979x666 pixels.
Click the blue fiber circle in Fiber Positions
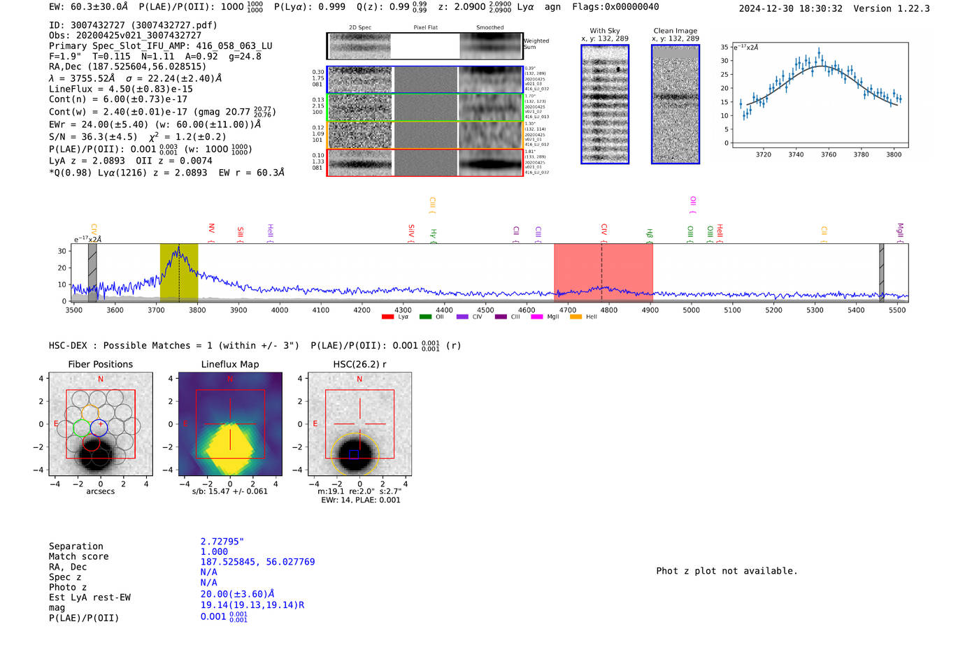click(x=99, y=428)
